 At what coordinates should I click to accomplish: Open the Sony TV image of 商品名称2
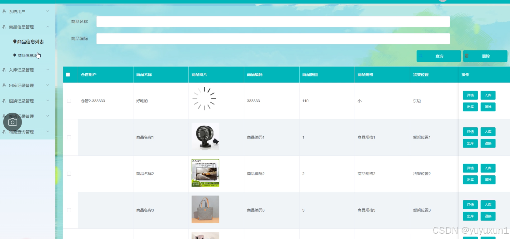click(x=205, y=173)
